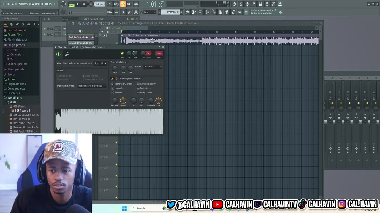Select the zoom magnifier tool in Playlist
The height and width of the screenshot is (213, 380).
click(109, 23)
